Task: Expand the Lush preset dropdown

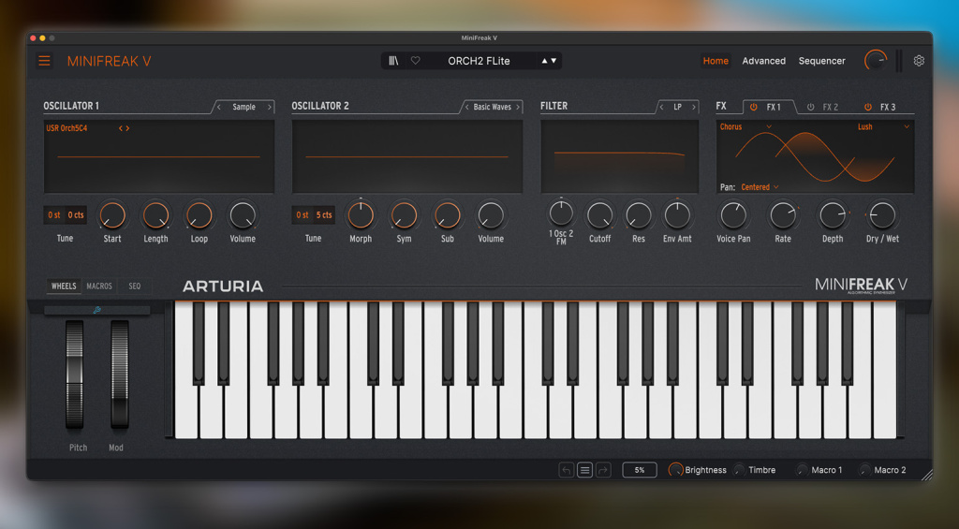Action: tap(883, 126)
